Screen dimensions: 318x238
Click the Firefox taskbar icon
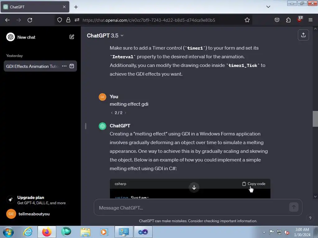pyautogui.click(x=47, y=232)
